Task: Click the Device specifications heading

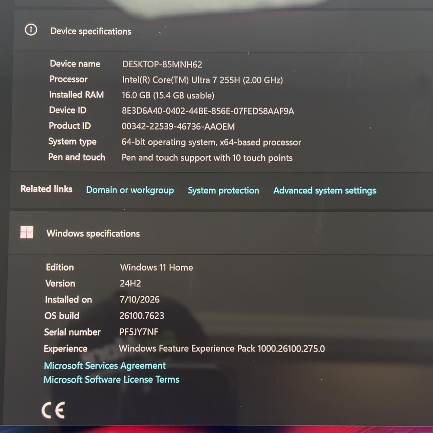Action: (x=91, y=31)
